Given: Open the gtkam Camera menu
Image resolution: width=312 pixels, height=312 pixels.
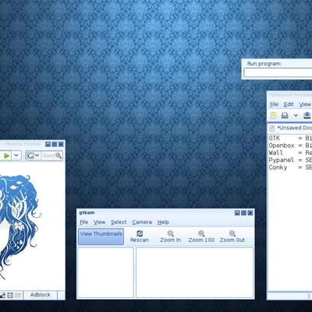Looking at the screenshot, I should 142,222.
